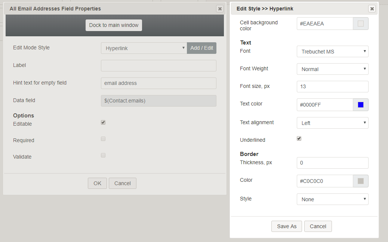The image size is (388, 242).
Task: Click the Save As button
Action: click(x=287, y=226)
